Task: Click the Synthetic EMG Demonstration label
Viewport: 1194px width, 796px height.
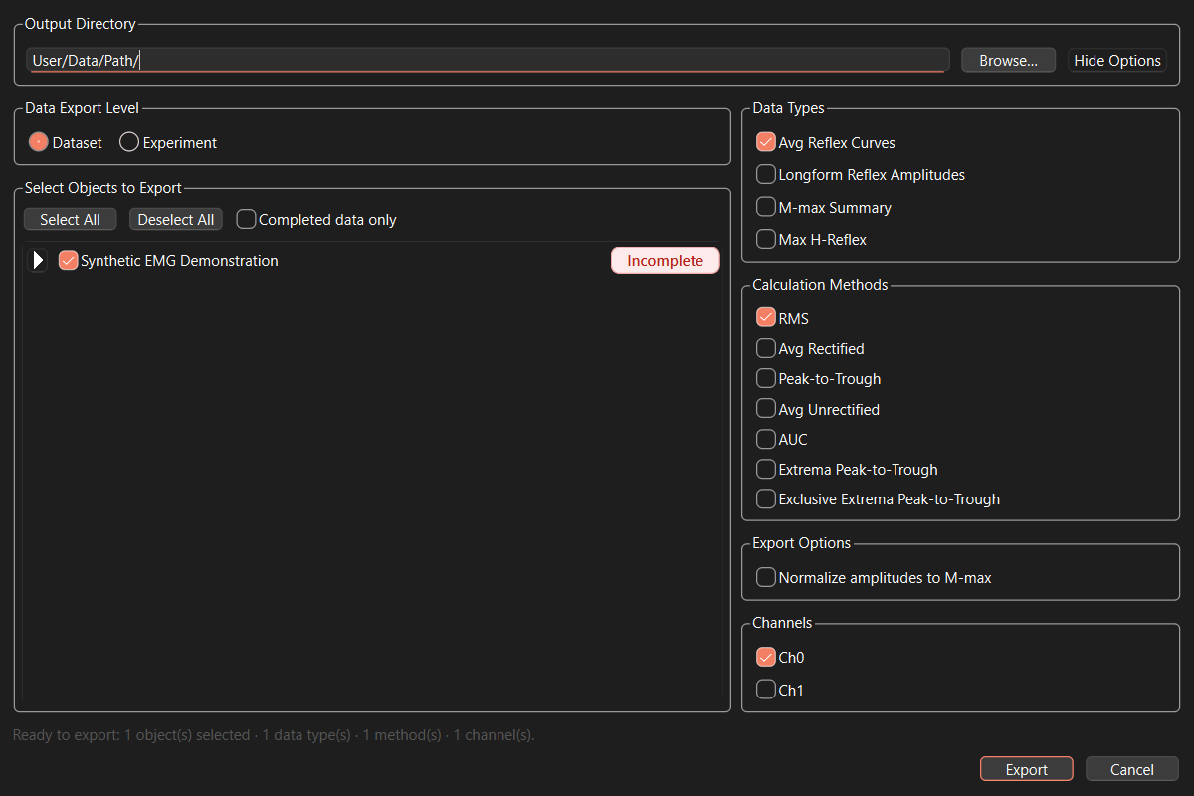Action: pos(179,261)
